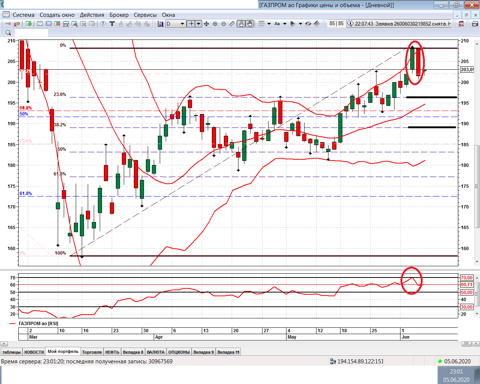Switch to the таблицы tab
The height and width of the screenshot is (384, 480).
pos(12,352)
